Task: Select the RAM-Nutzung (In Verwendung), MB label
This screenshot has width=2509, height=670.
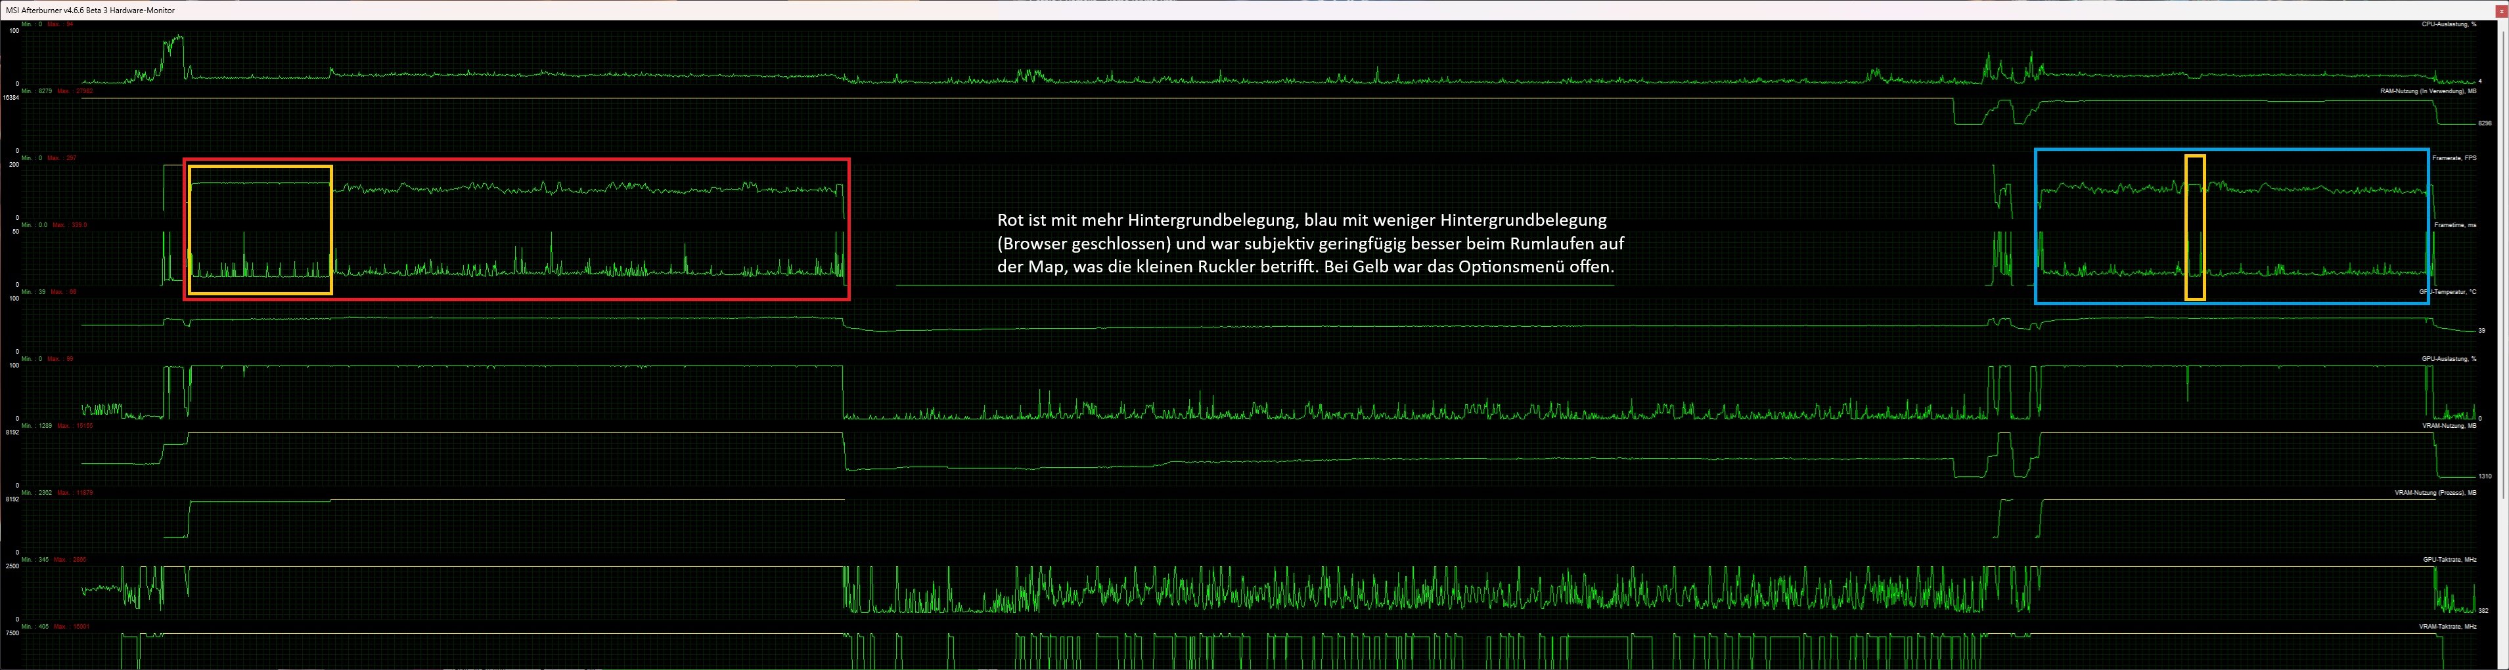Action: [x=2428, y=91]
